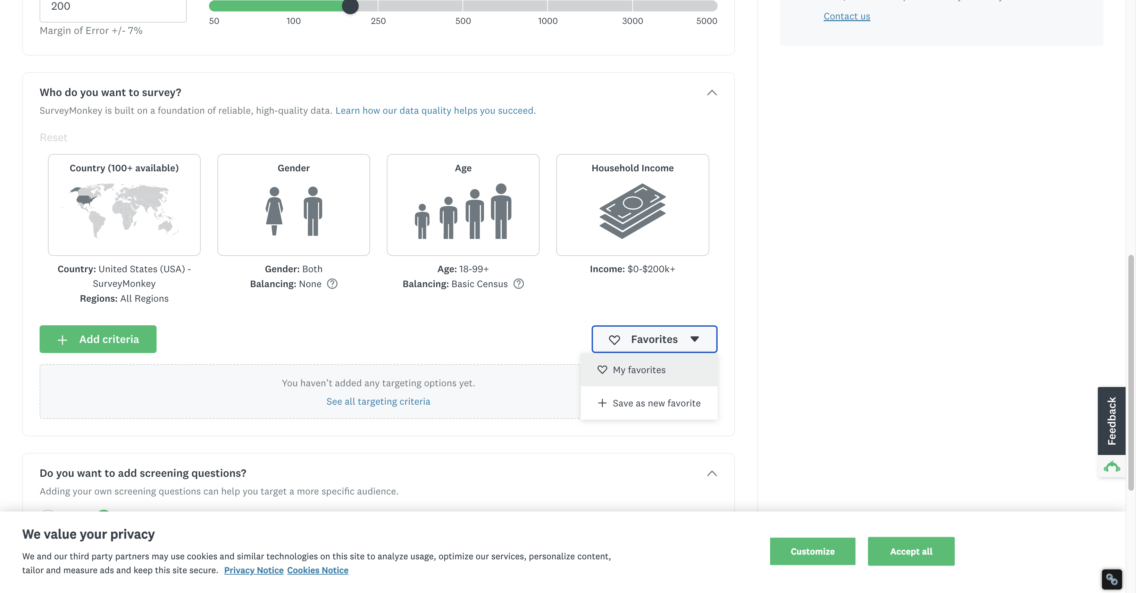Click the page vertical scrollbar
This screenshot has width=1136, height=593.
(x=1131, y=372)
